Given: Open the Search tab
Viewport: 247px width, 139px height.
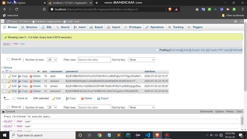Looking at the screenshot, I should [63, 27].
